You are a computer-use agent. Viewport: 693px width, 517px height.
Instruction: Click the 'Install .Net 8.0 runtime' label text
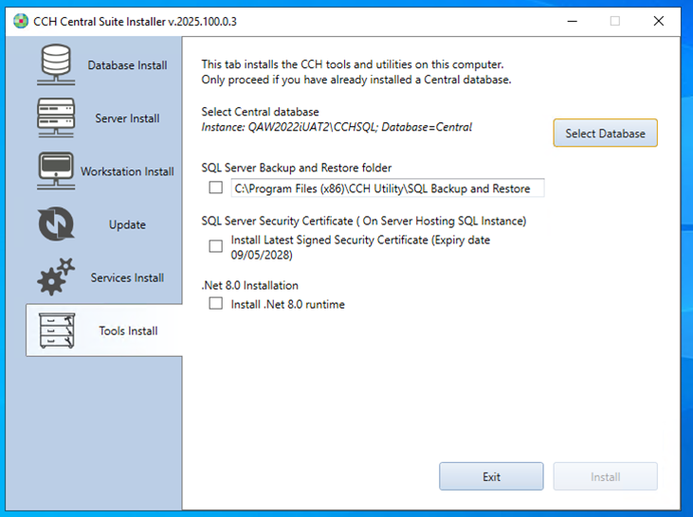287,304
